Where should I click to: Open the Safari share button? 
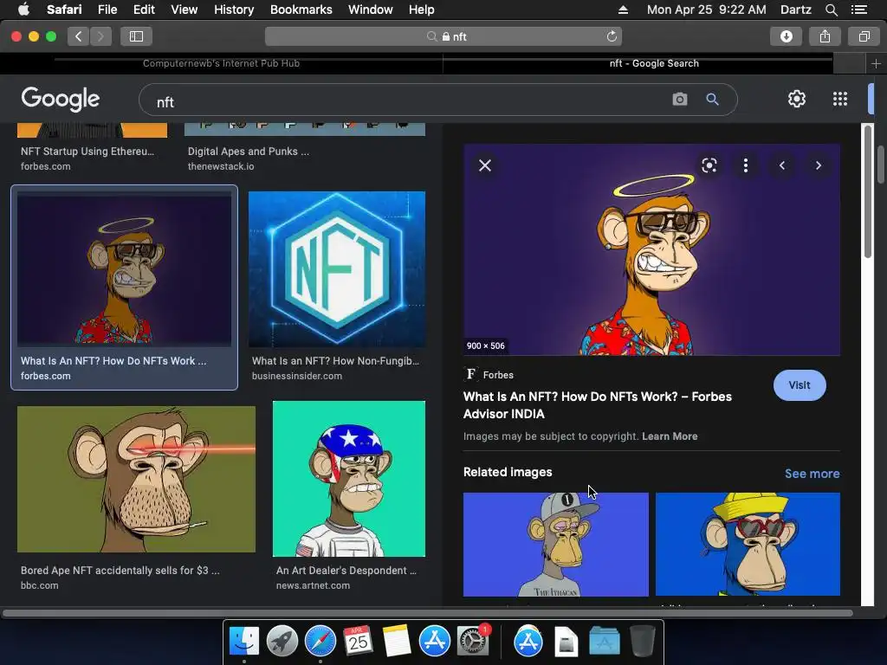tap(825, 36)
